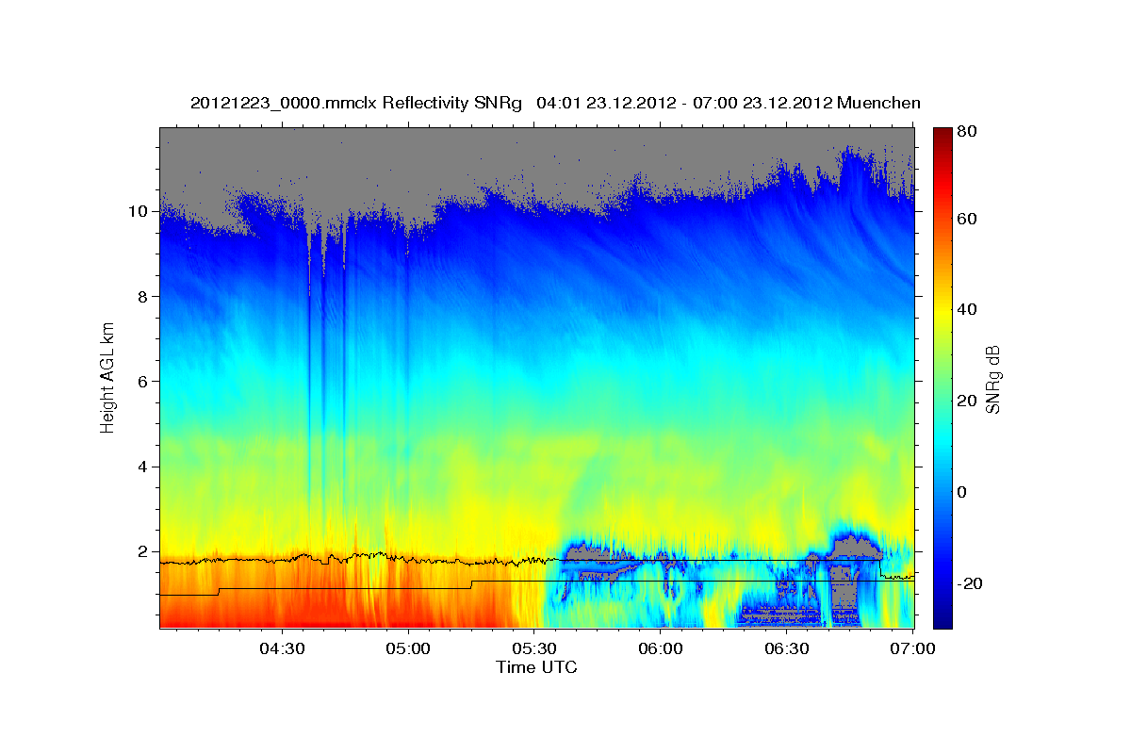
Task: Click the colorbar label '20'
Action: (x=968, y=401)
